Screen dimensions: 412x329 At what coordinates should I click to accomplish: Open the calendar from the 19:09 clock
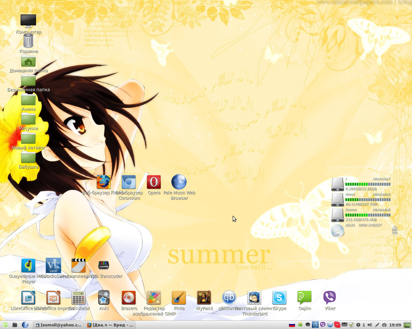click(395, 325)
